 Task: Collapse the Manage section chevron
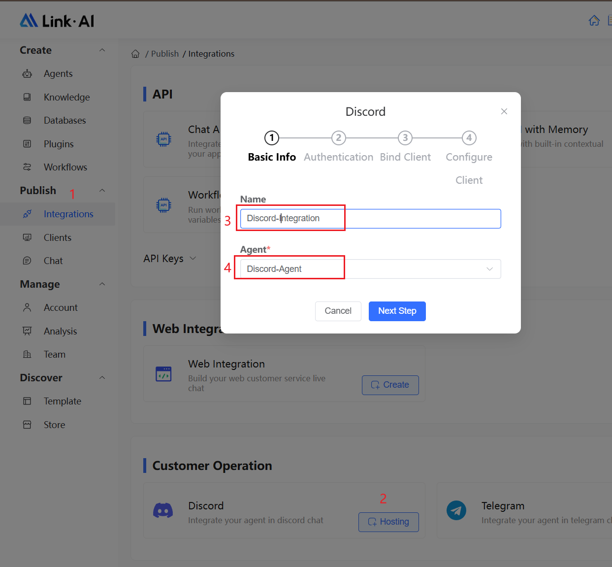point(102,284)
